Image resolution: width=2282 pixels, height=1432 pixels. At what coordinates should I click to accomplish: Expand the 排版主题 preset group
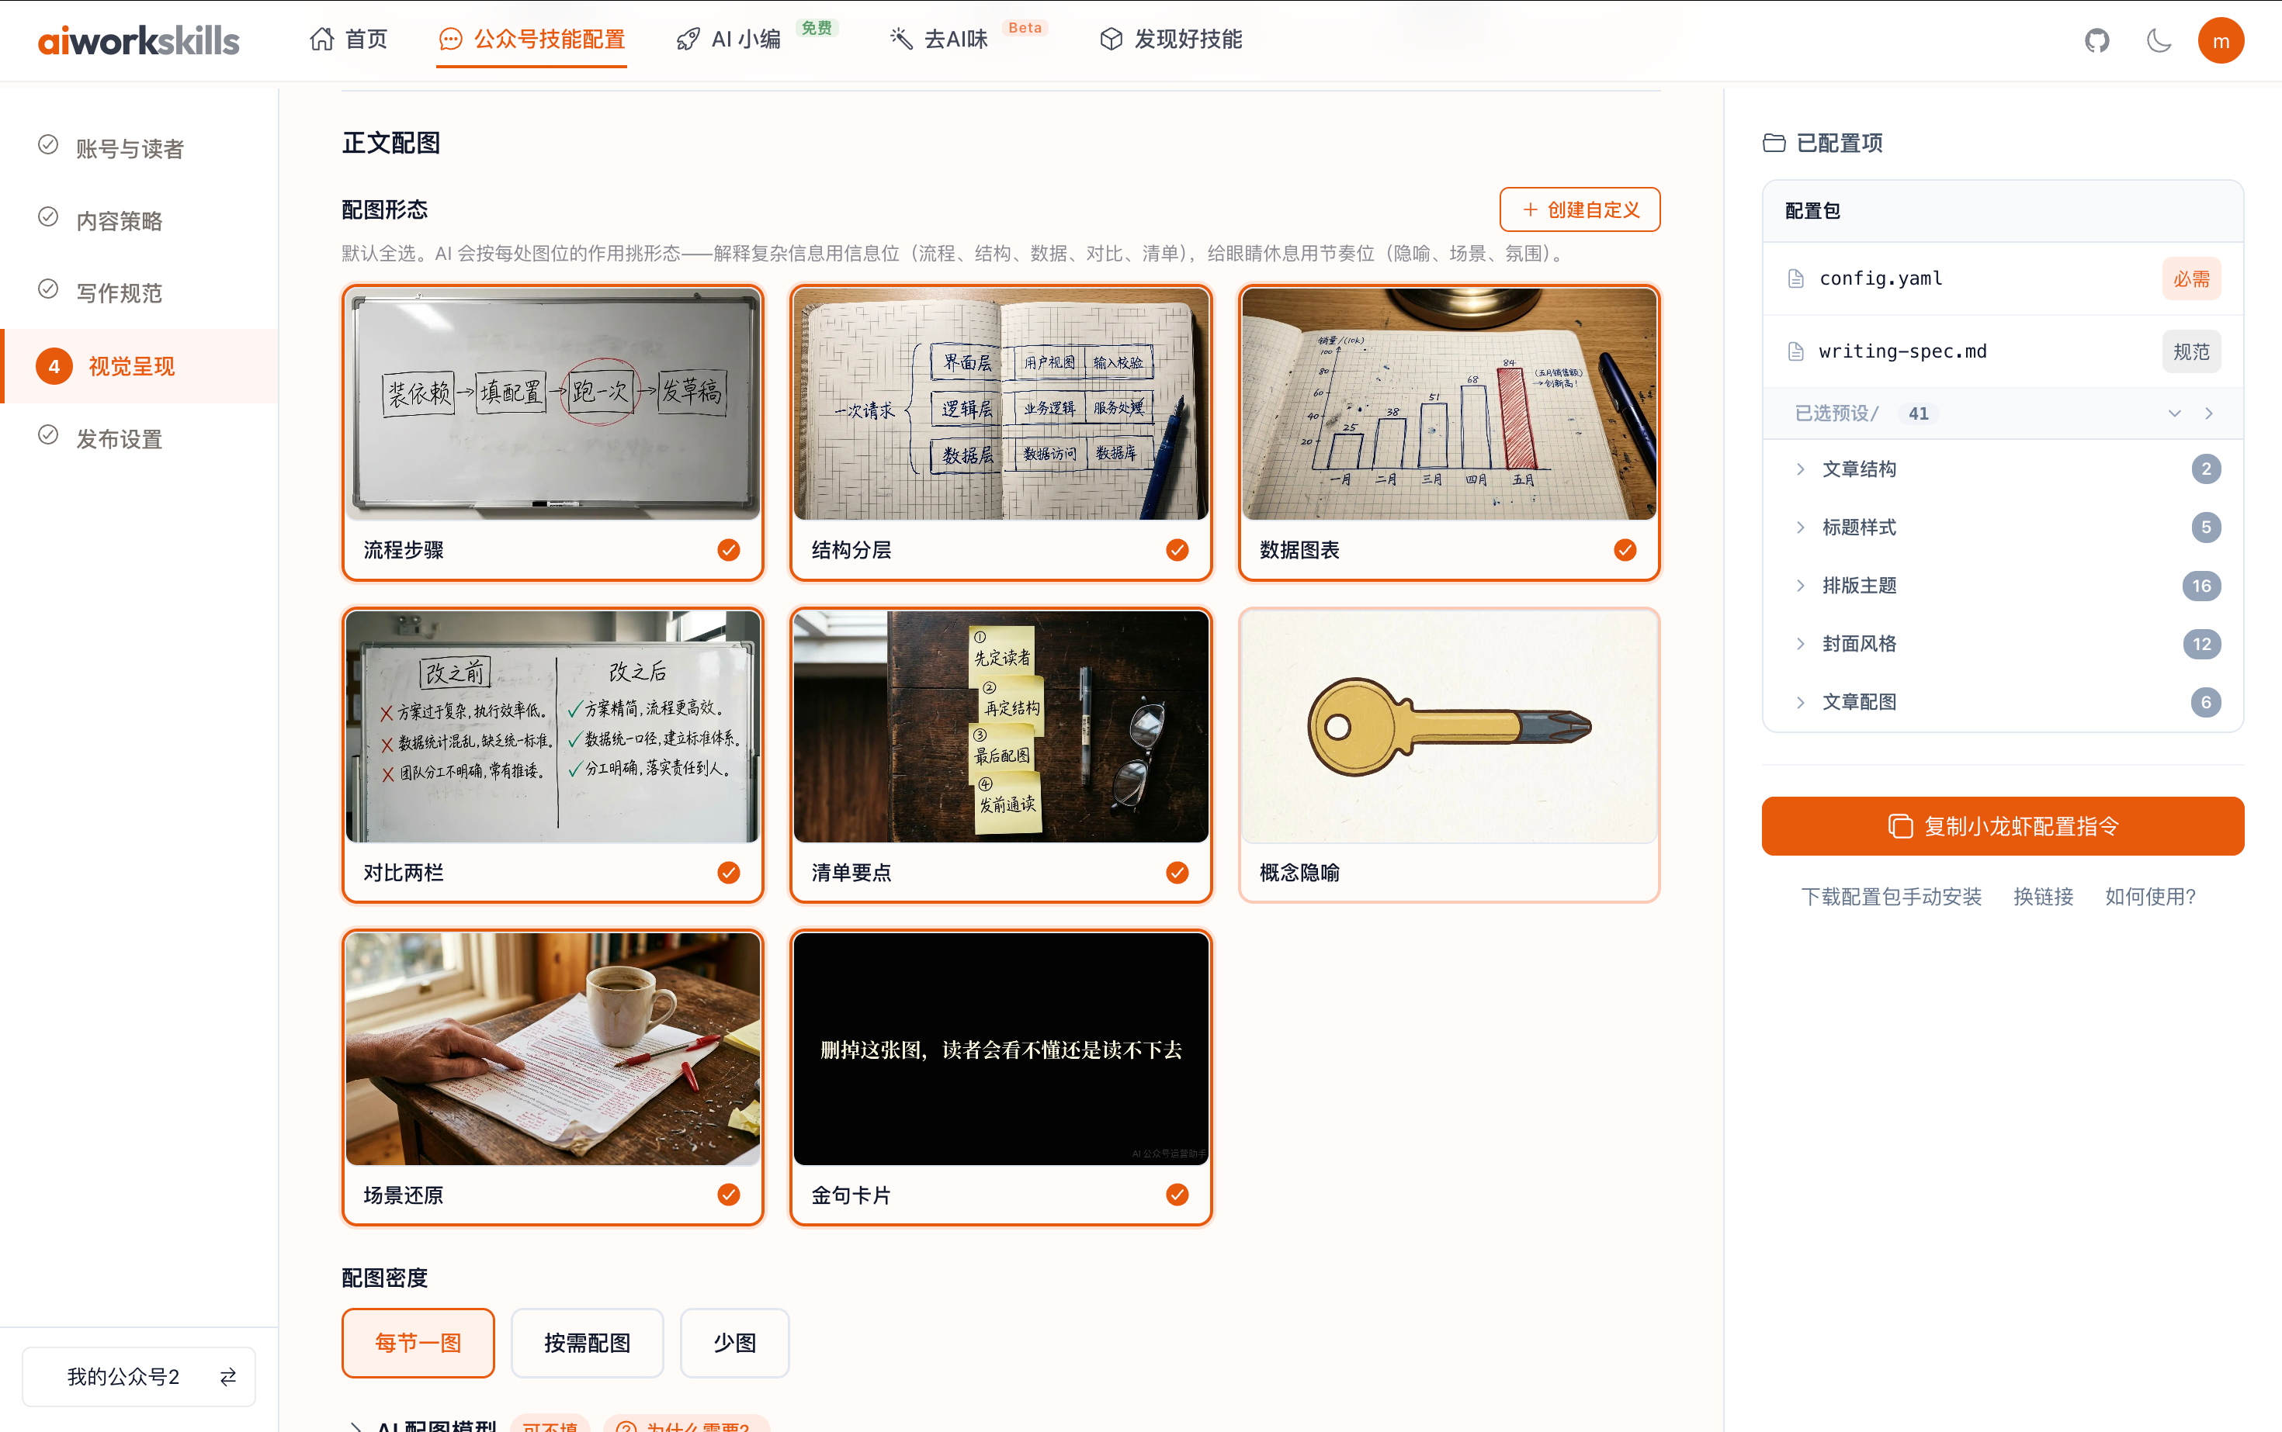coord(2003,586)
